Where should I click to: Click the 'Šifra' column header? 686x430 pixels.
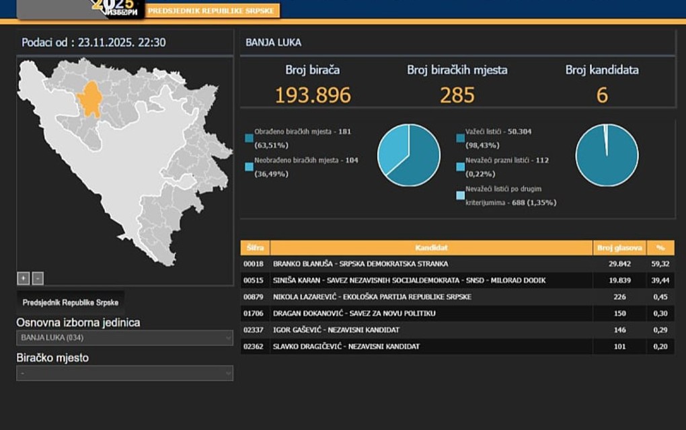(255, 248)
